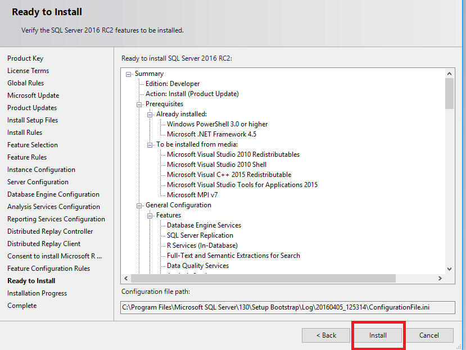Navigate to License Terms
Screen dimensions: 466x350
click(28, 70)
